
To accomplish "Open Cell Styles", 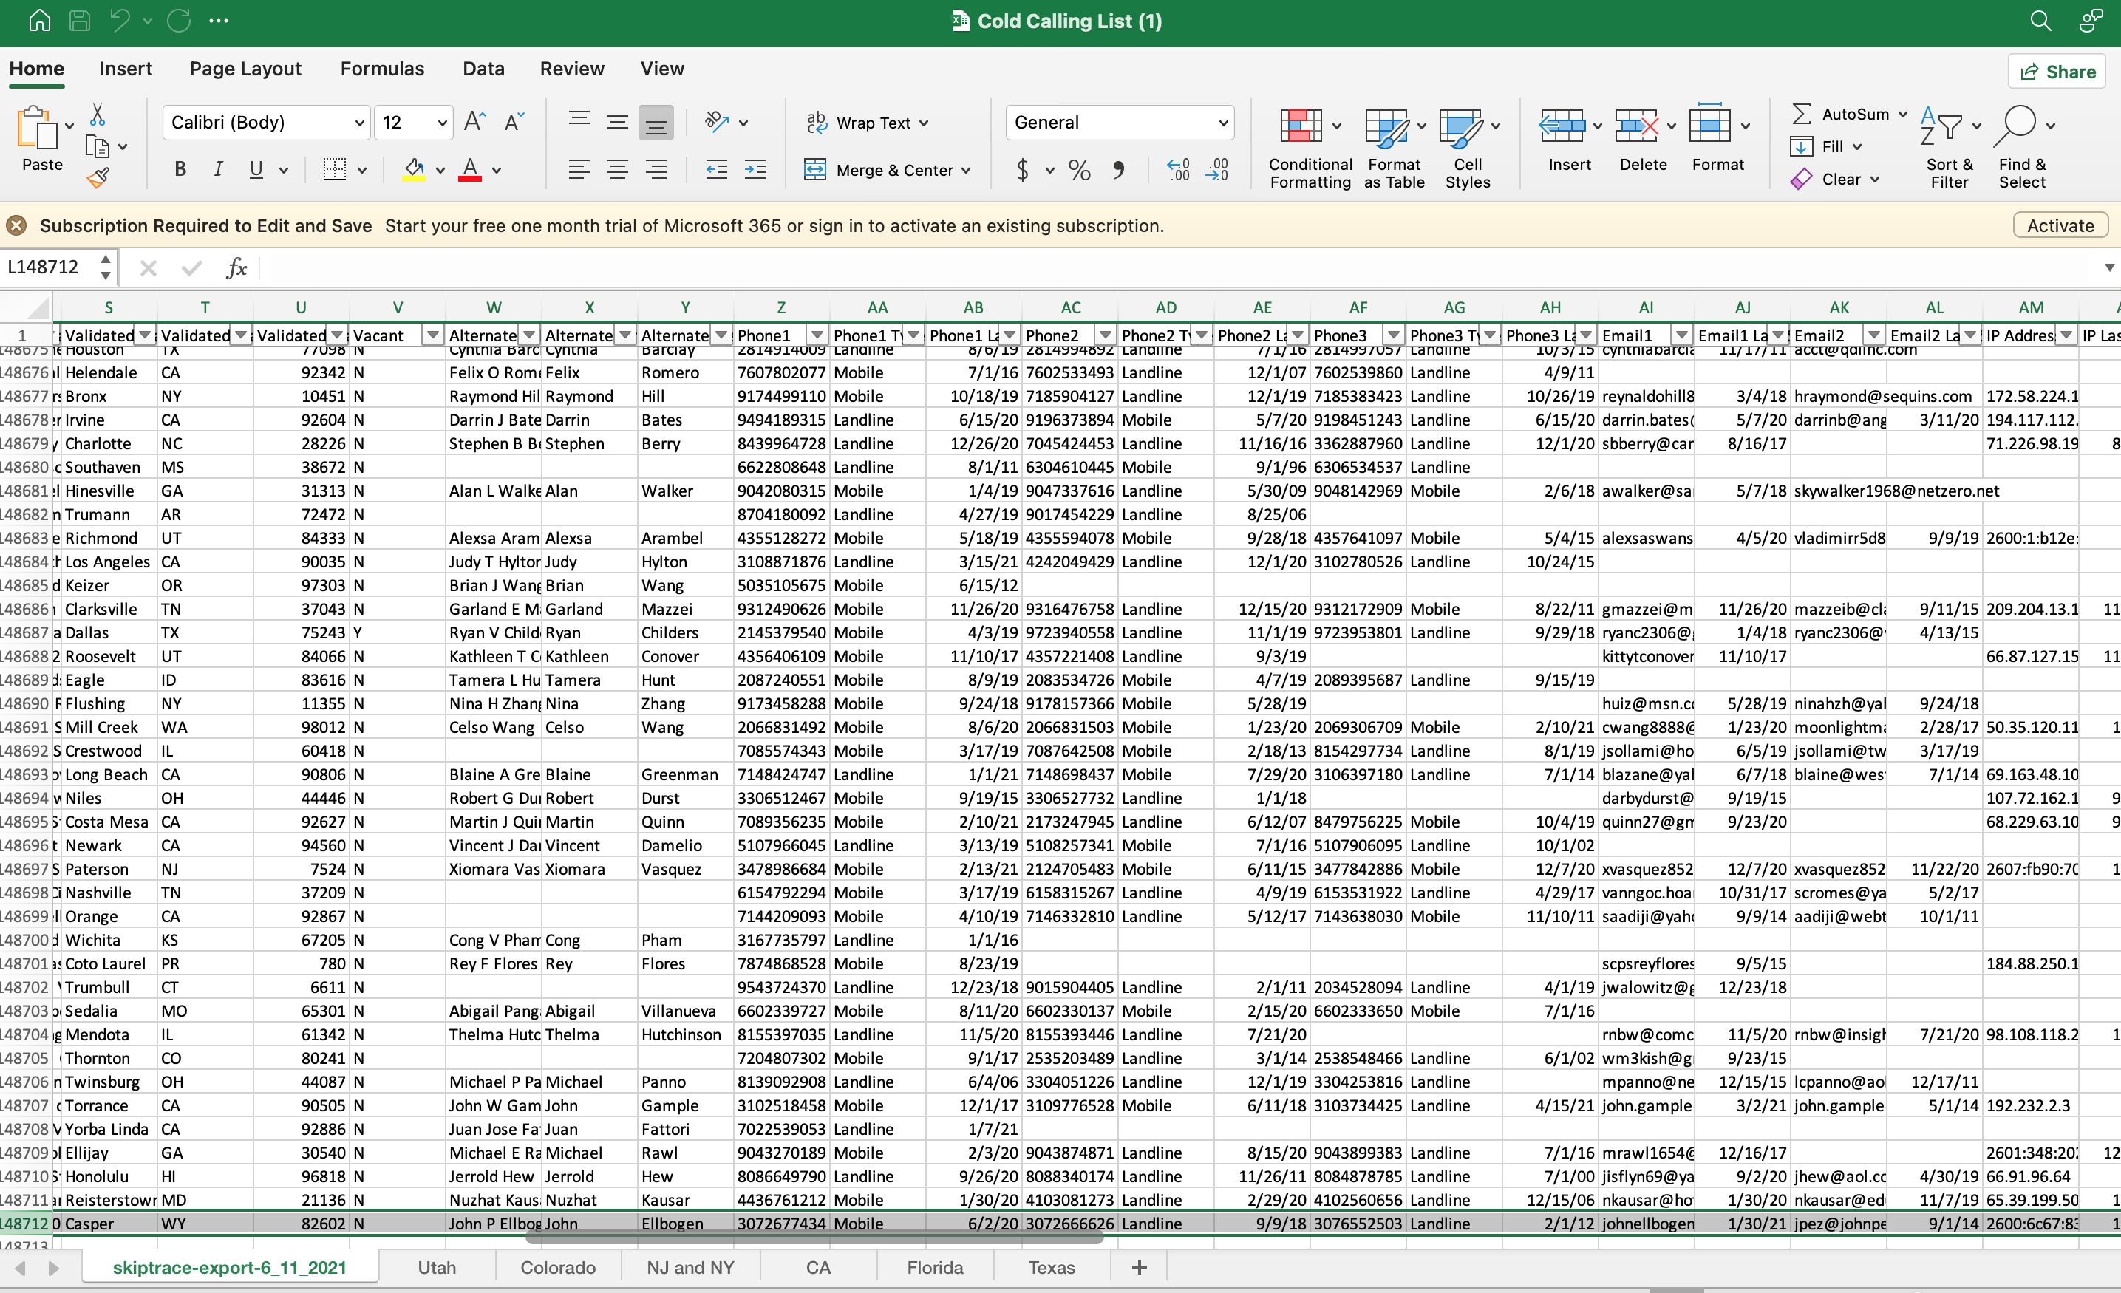I will pos(1467,147).
